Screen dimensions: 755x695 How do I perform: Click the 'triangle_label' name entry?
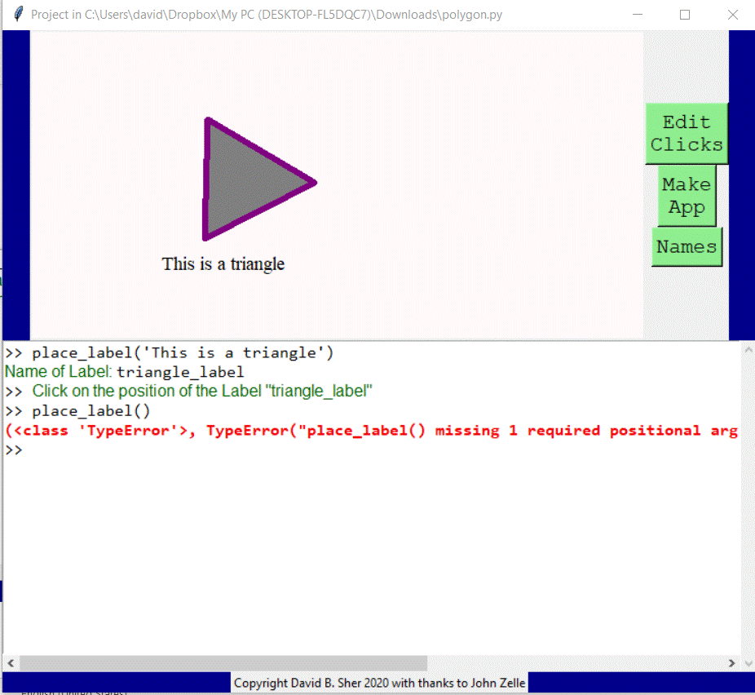click(x=180, y=372)
